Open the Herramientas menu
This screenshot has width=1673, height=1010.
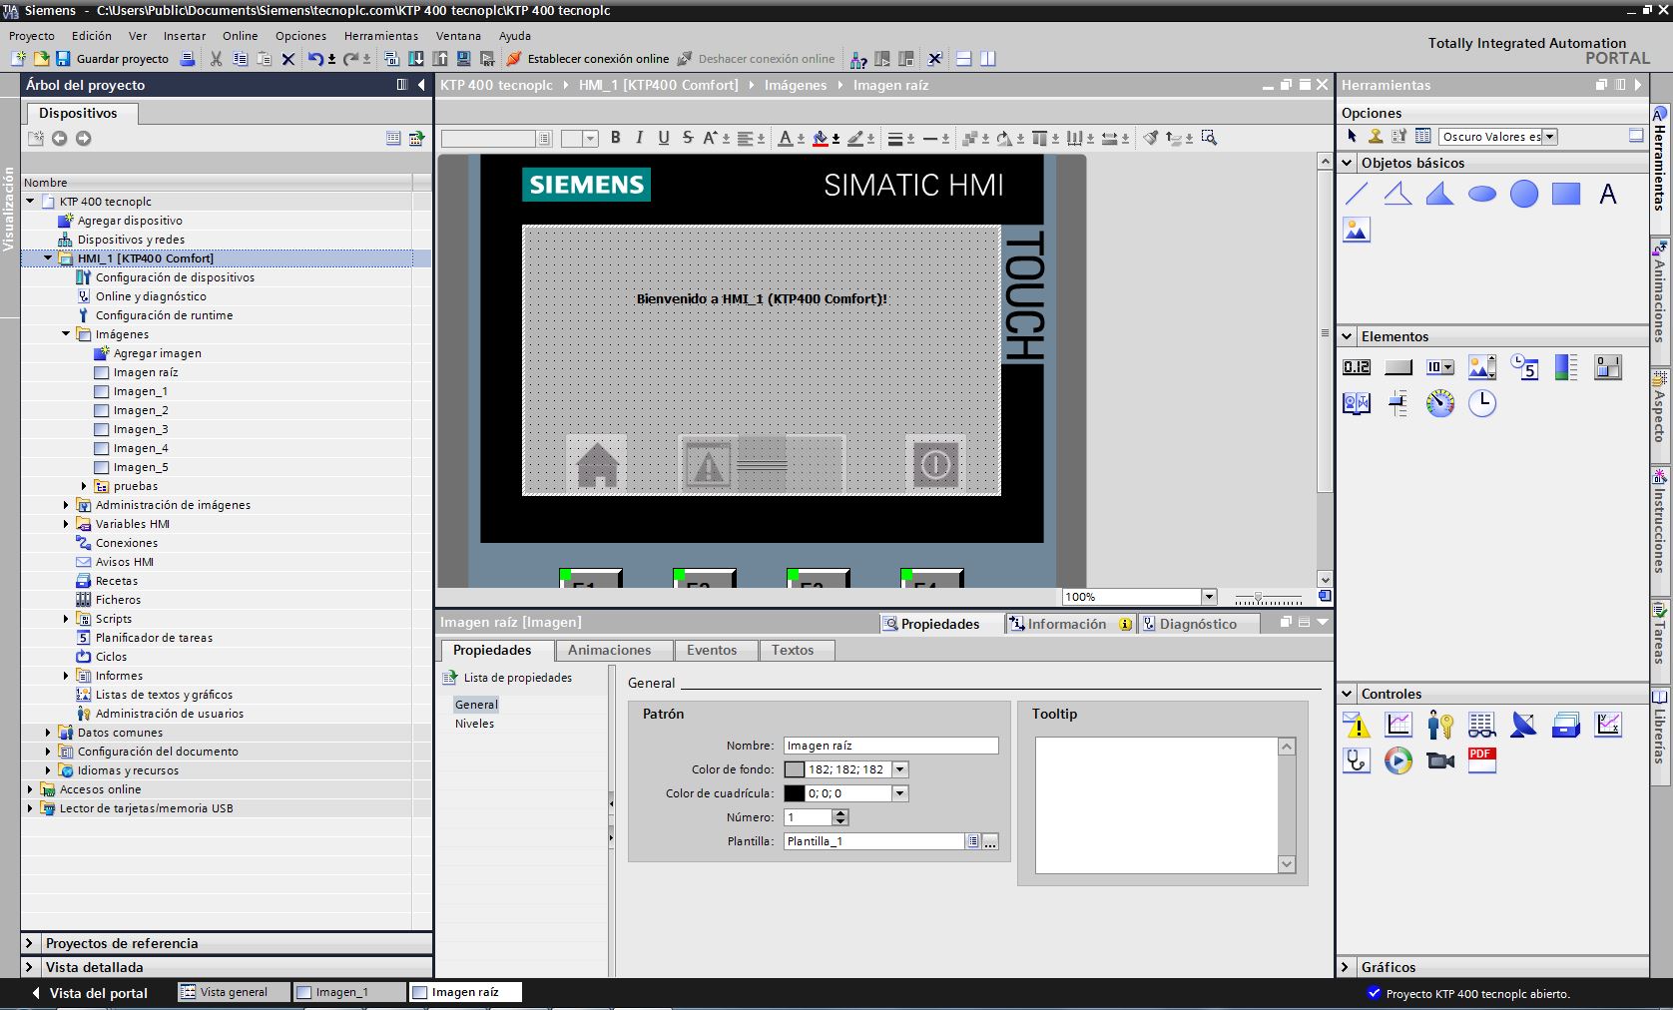[x=381, y=36]
